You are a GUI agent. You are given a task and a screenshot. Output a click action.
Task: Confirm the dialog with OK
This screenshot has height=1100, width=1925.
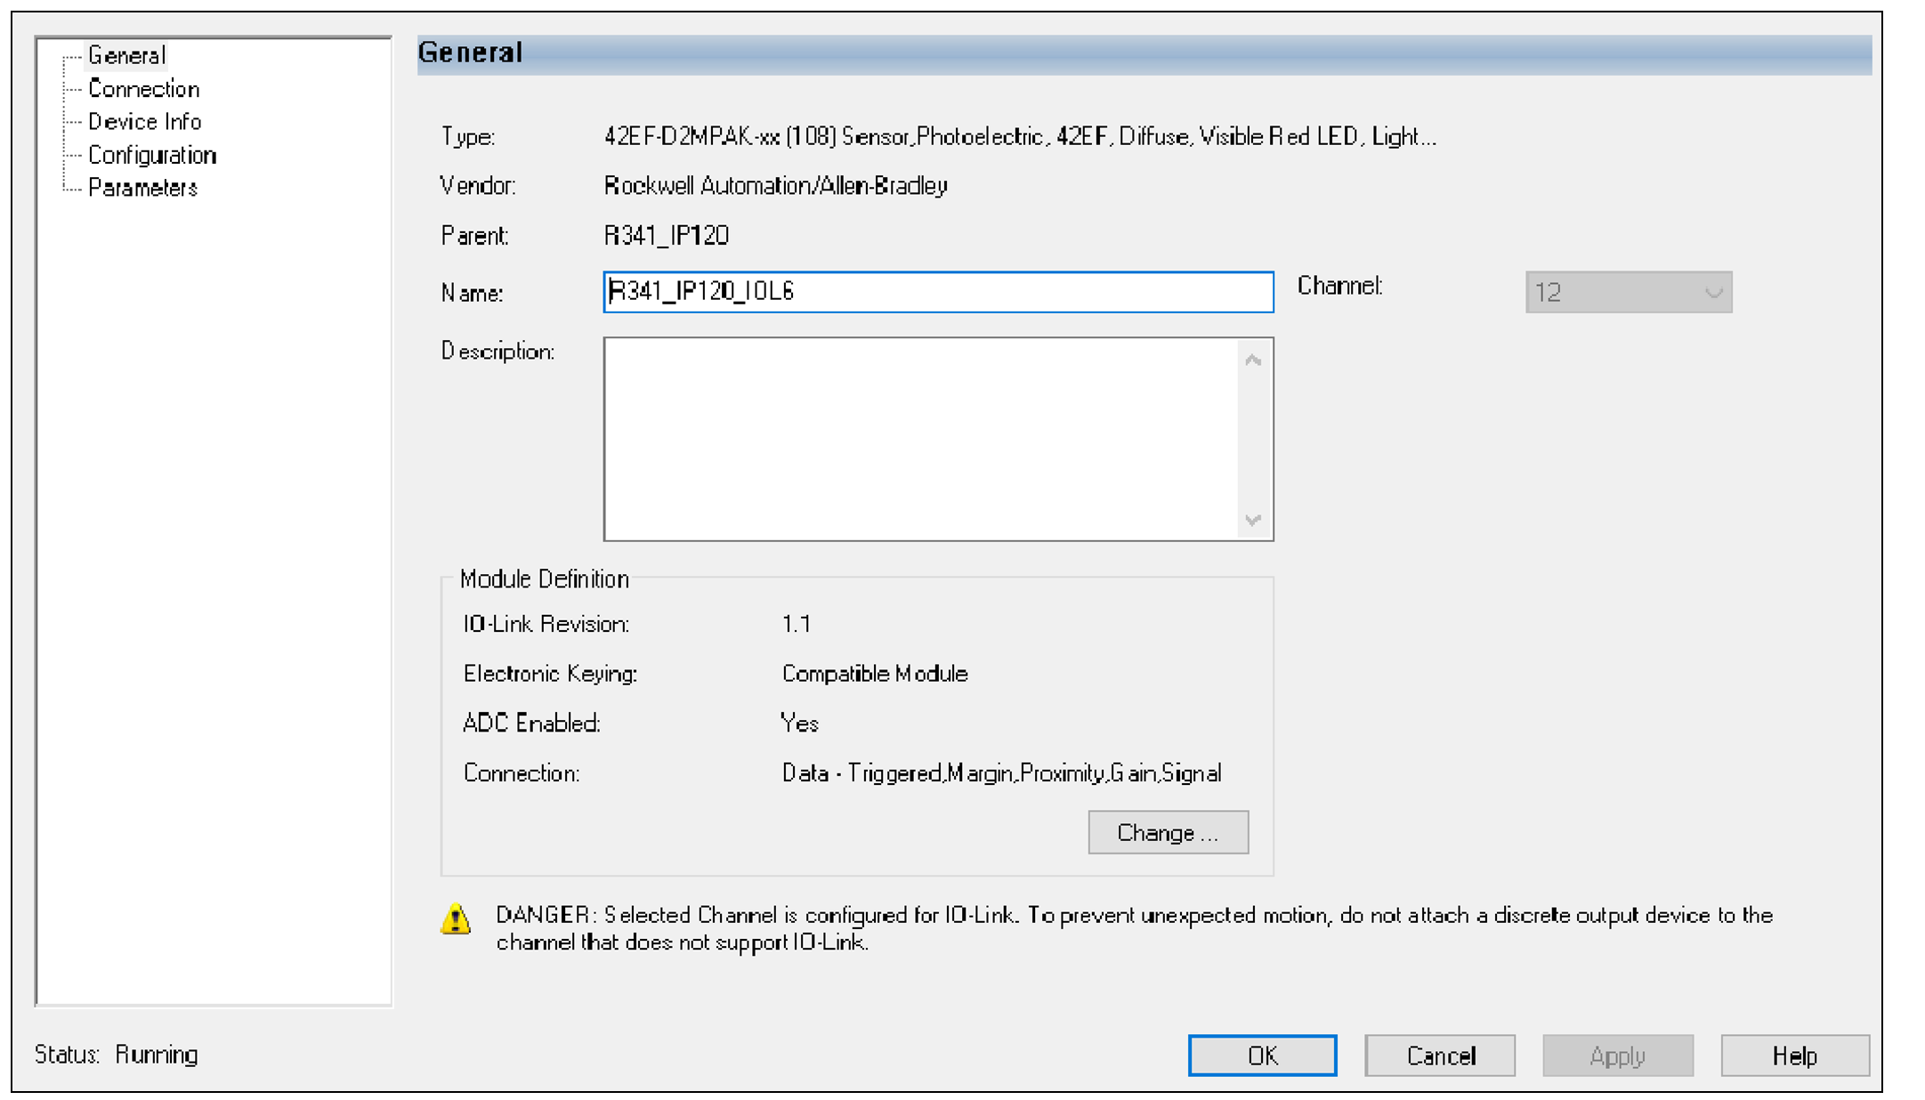[x=1262, y=1056]
